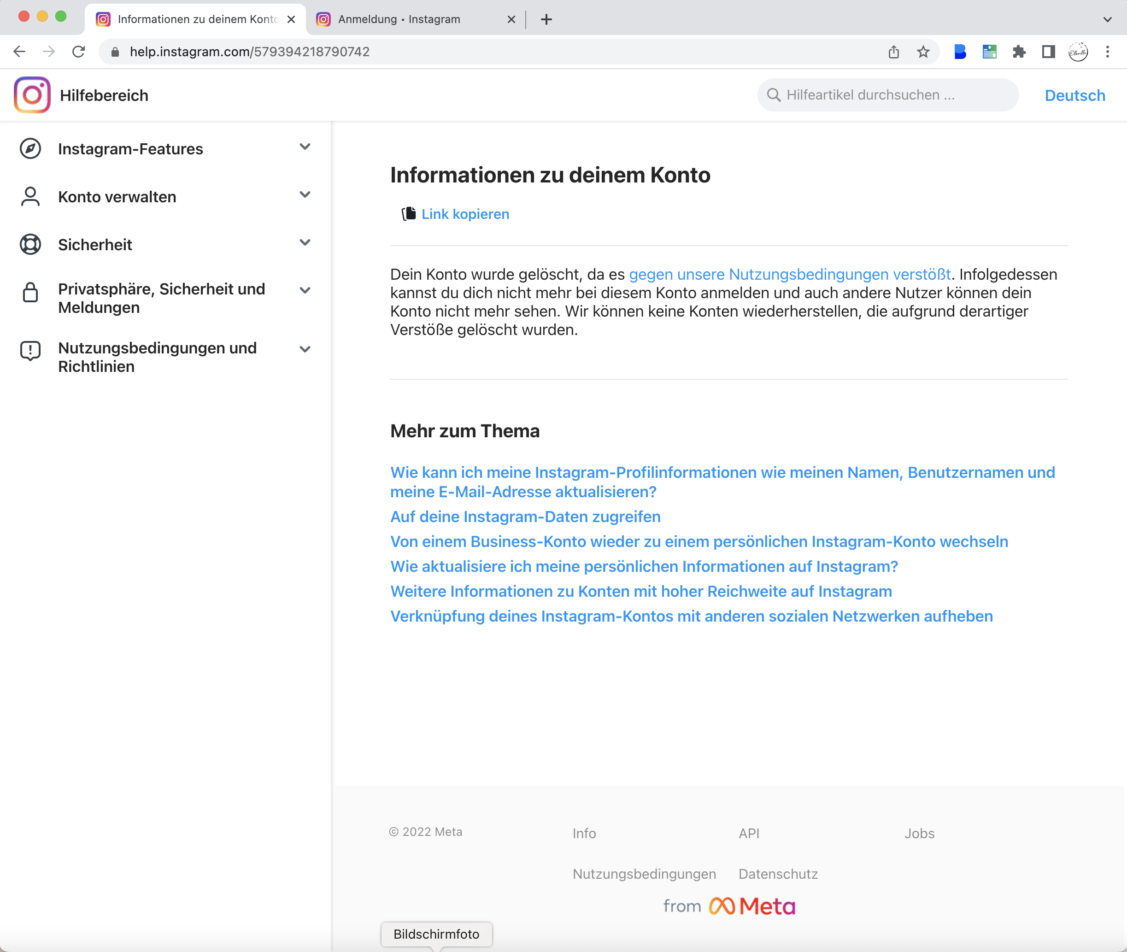Click the magnifier icon in the help search box

(774, 95)
